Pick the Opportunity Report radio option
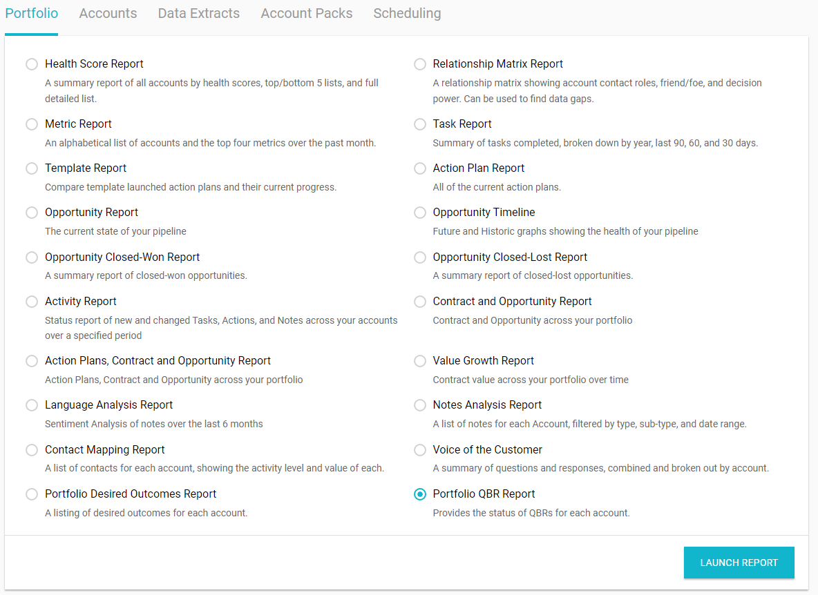Screen dimensions: 818x595 coord(32,213)
